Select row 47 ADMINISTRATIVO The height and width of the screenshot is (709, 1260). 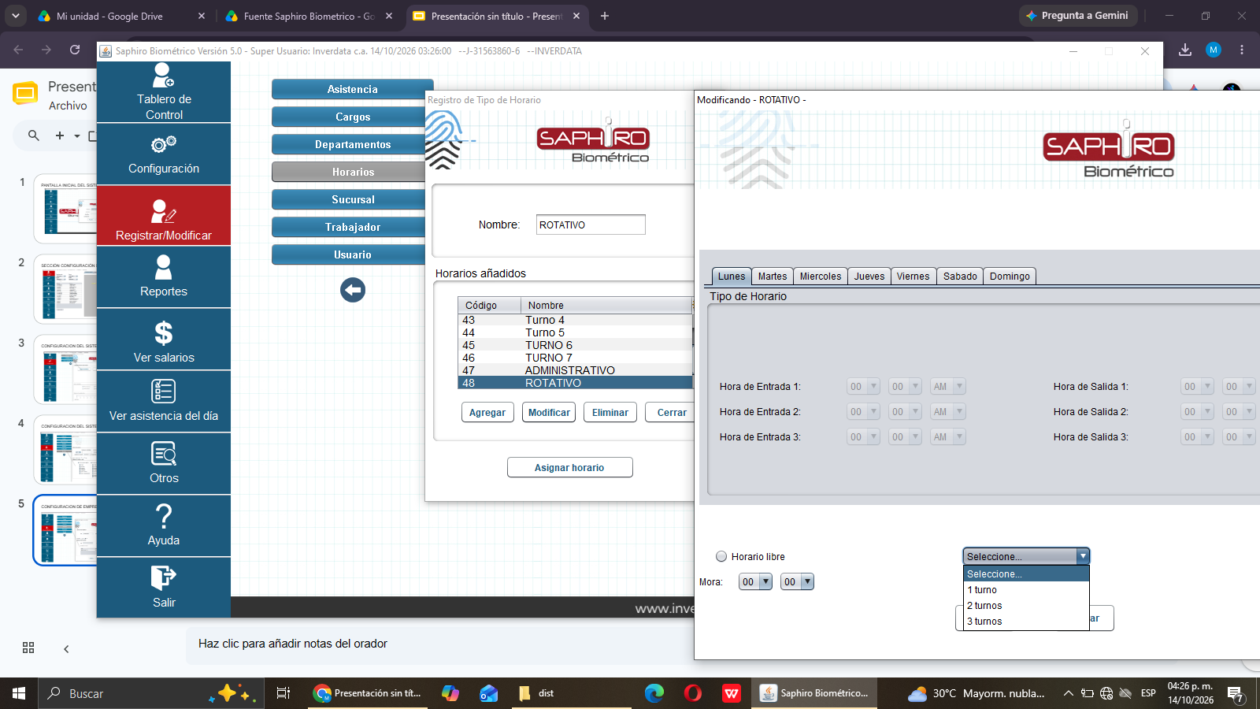(x=575, y=370)
